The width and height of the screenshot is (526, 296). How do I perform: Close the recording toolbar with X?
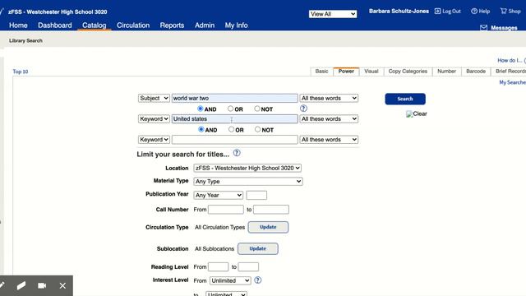coord(62,285)
